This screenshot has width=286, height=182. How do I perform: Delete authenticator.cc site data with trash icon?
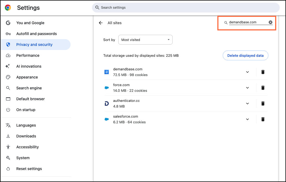tap(263, 103)
